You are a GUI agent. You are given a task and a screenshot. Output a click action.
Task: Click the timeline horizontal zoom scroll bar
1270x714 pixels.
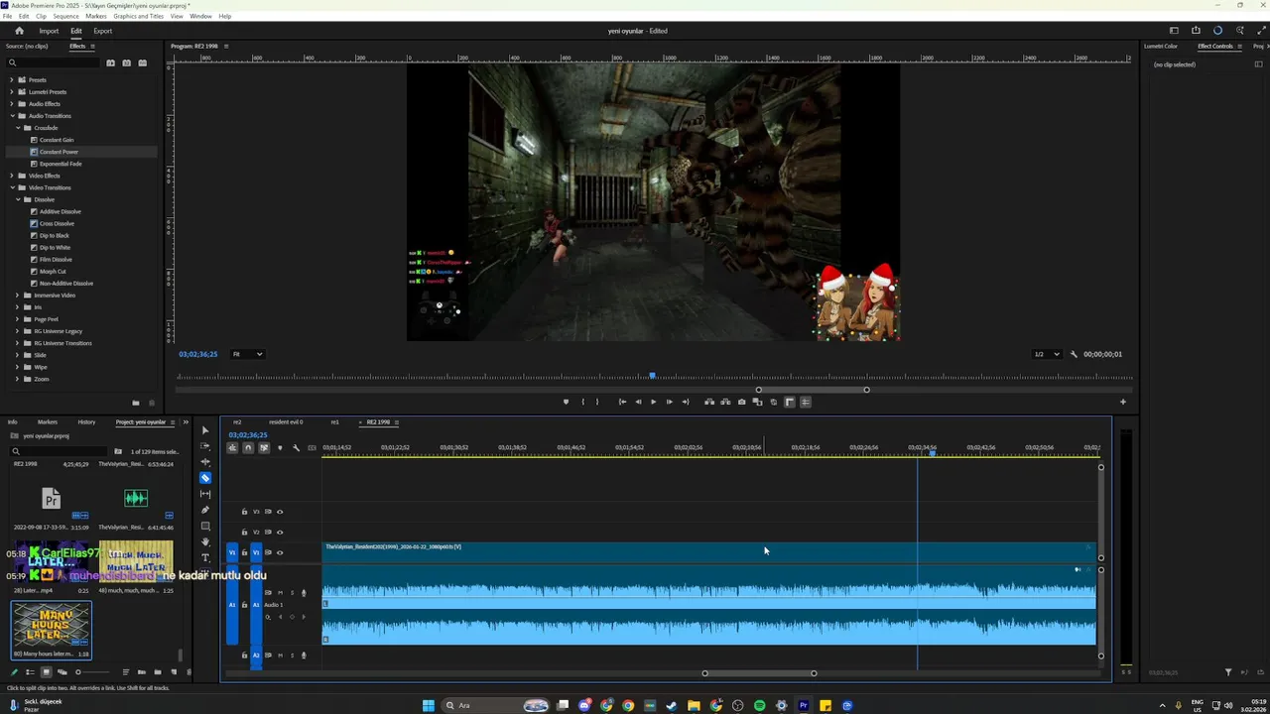pyautogui.click(x=759, y=673)
